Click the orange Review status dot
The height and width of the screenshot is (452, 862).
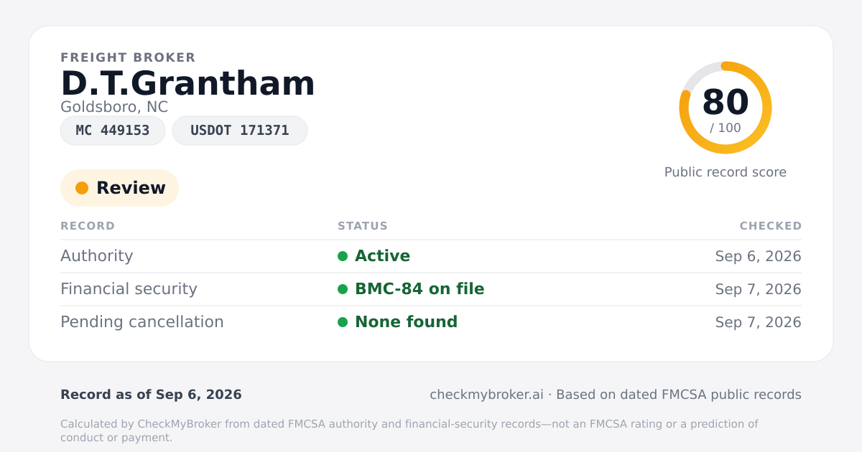click(x=82, y=188)
